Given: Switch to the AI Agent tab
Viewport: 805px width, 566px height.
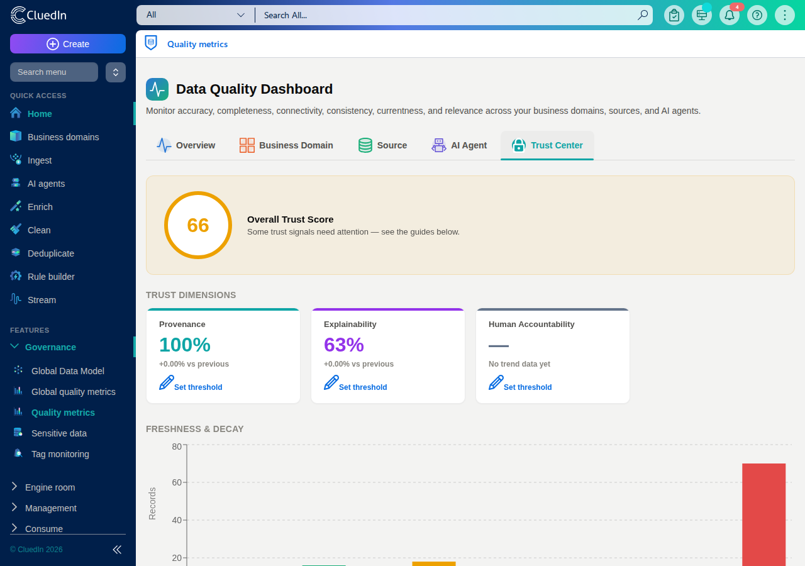Looking at the screenshot, I should click(459, 145).
